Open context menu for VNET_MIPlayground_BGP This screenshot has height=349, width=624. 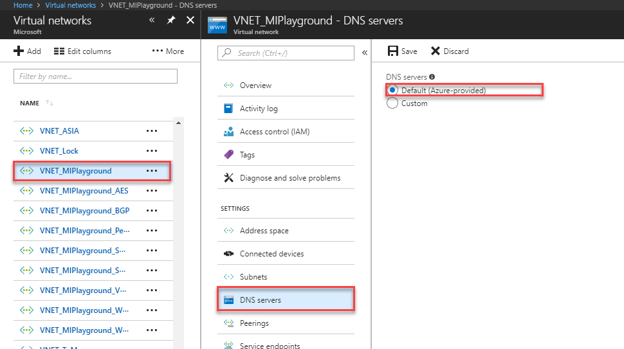coord(152,211)
